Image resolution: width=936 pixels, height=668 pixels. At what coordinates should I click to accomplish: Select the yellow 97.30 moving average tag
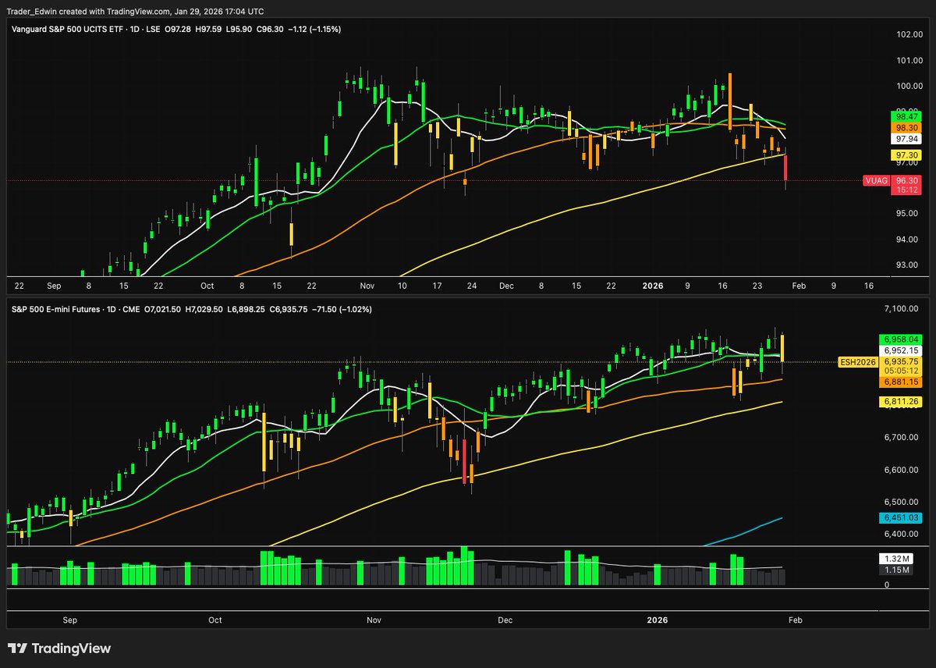pos(905,155)
